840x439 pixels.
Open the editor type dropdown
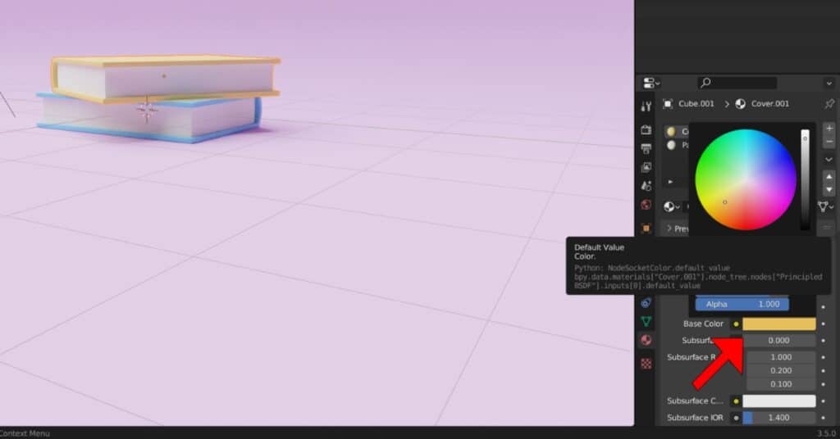(x=651, y=83)
